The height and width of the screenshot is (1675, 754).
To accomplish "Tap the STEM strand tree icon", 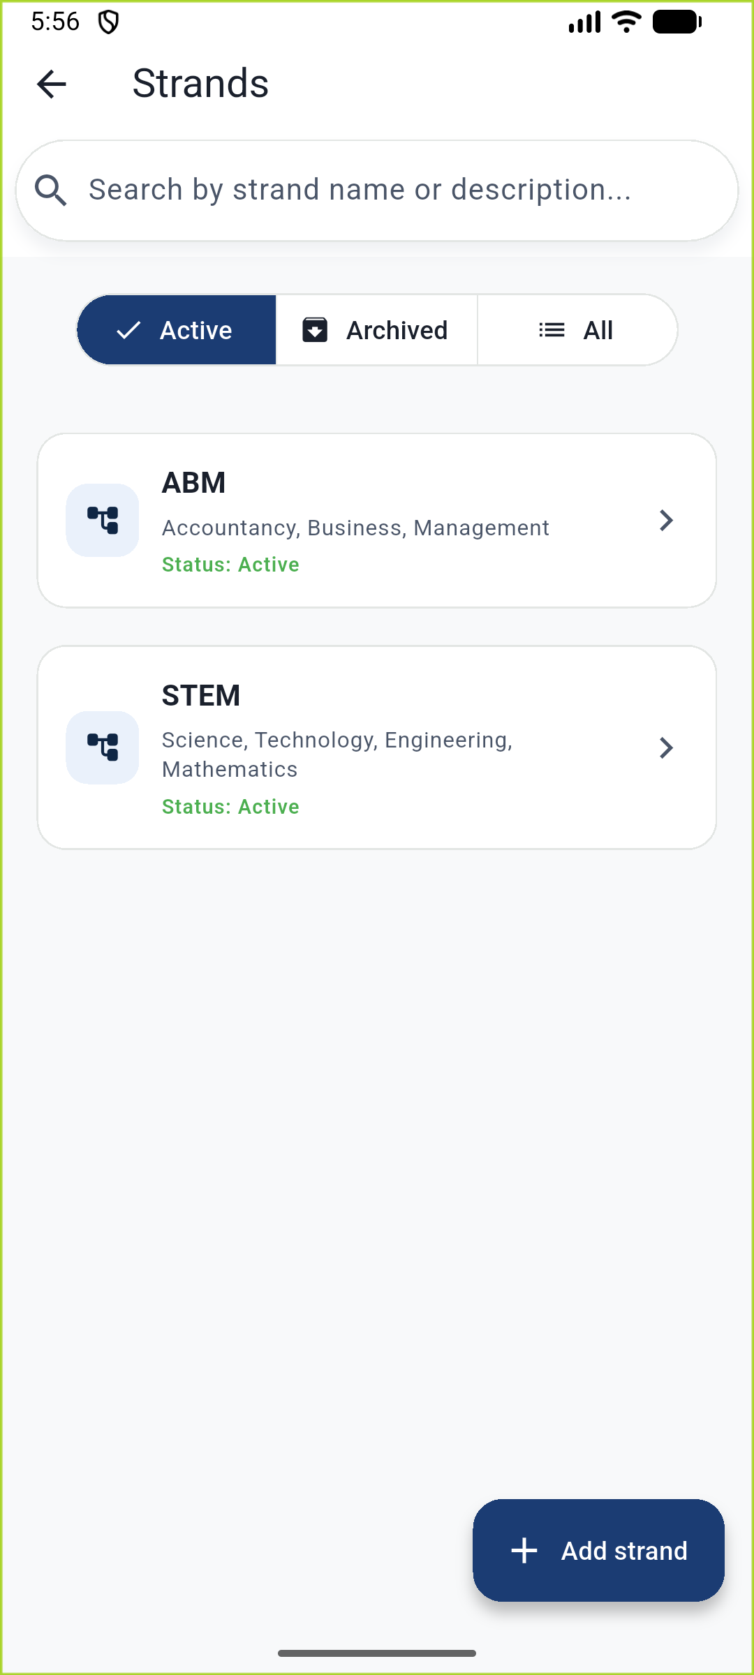I will tap(103, 747).
